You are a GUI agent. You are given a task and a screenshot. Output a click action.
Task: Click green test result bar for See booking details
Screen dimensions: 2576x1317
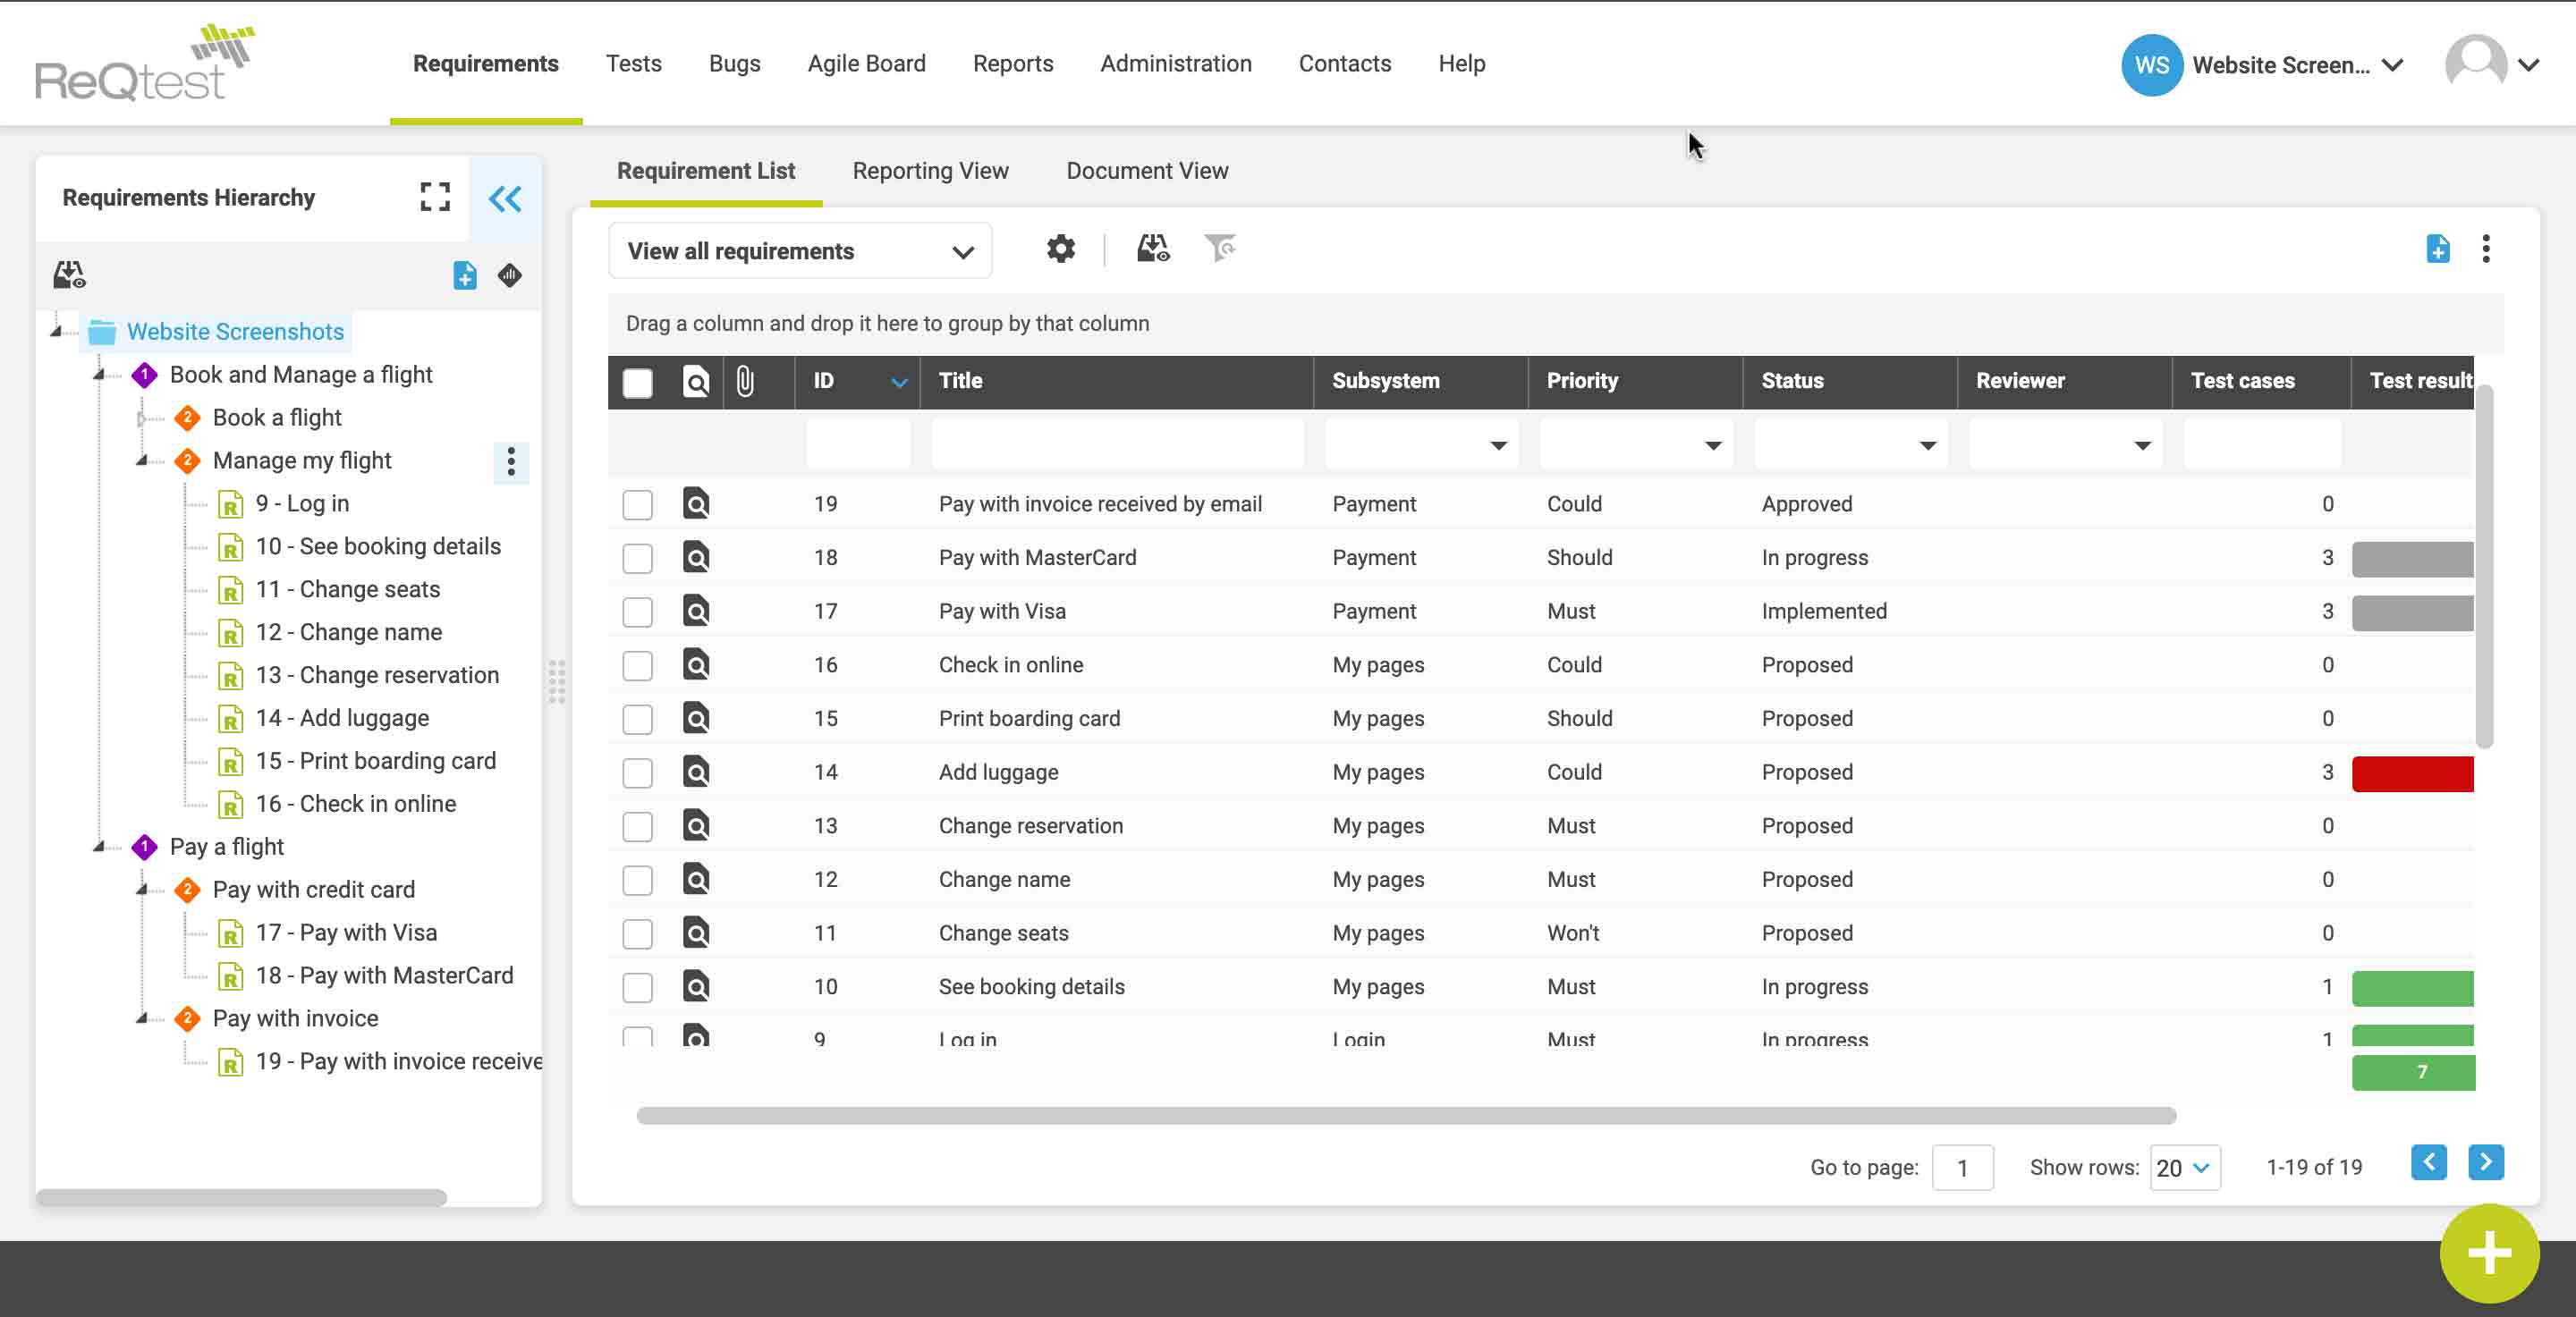pyautogui.click(x=2412, y=988)
